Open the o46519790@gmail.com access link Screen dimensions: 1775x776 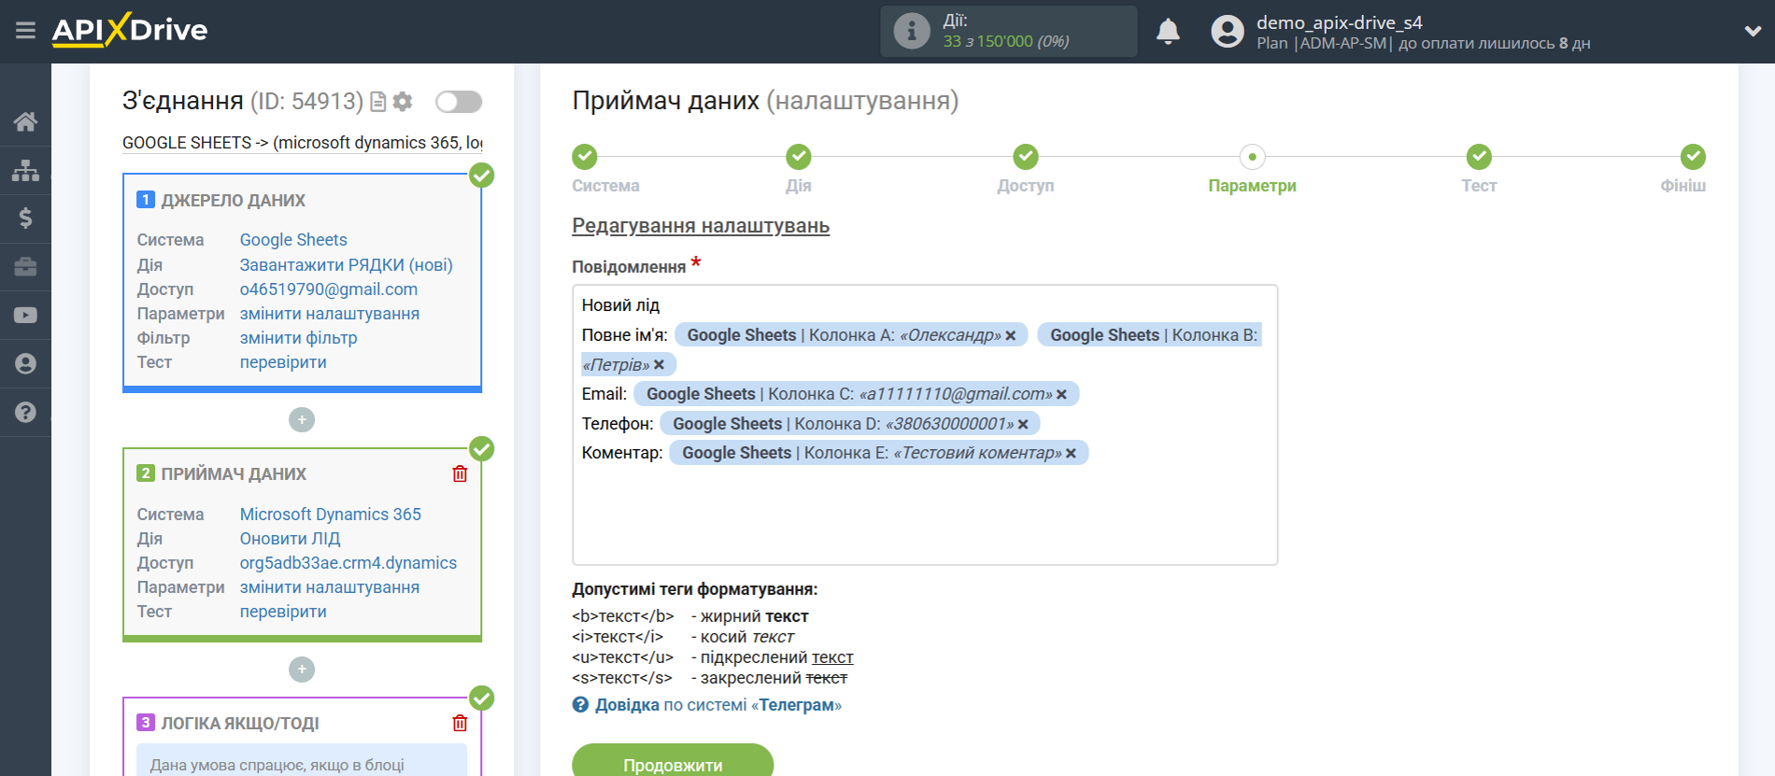[329, 289]
